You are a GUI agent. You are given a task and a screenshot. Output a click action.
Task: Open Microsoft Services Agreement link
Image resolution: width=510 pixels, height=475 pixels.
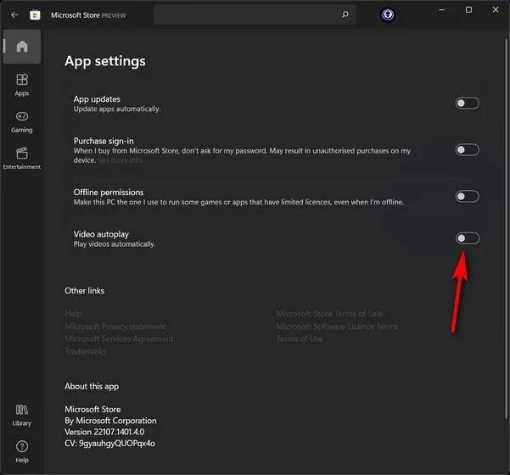click(119, 338)
